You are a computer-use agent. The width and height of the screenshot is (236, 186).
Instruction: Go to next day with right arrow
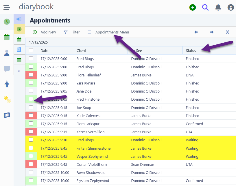(212, 32)
